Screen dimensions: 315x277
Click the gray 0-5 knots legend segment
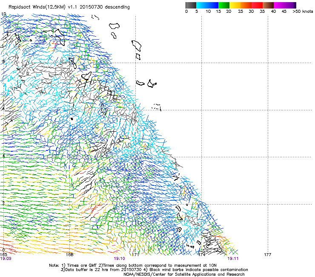191,5
